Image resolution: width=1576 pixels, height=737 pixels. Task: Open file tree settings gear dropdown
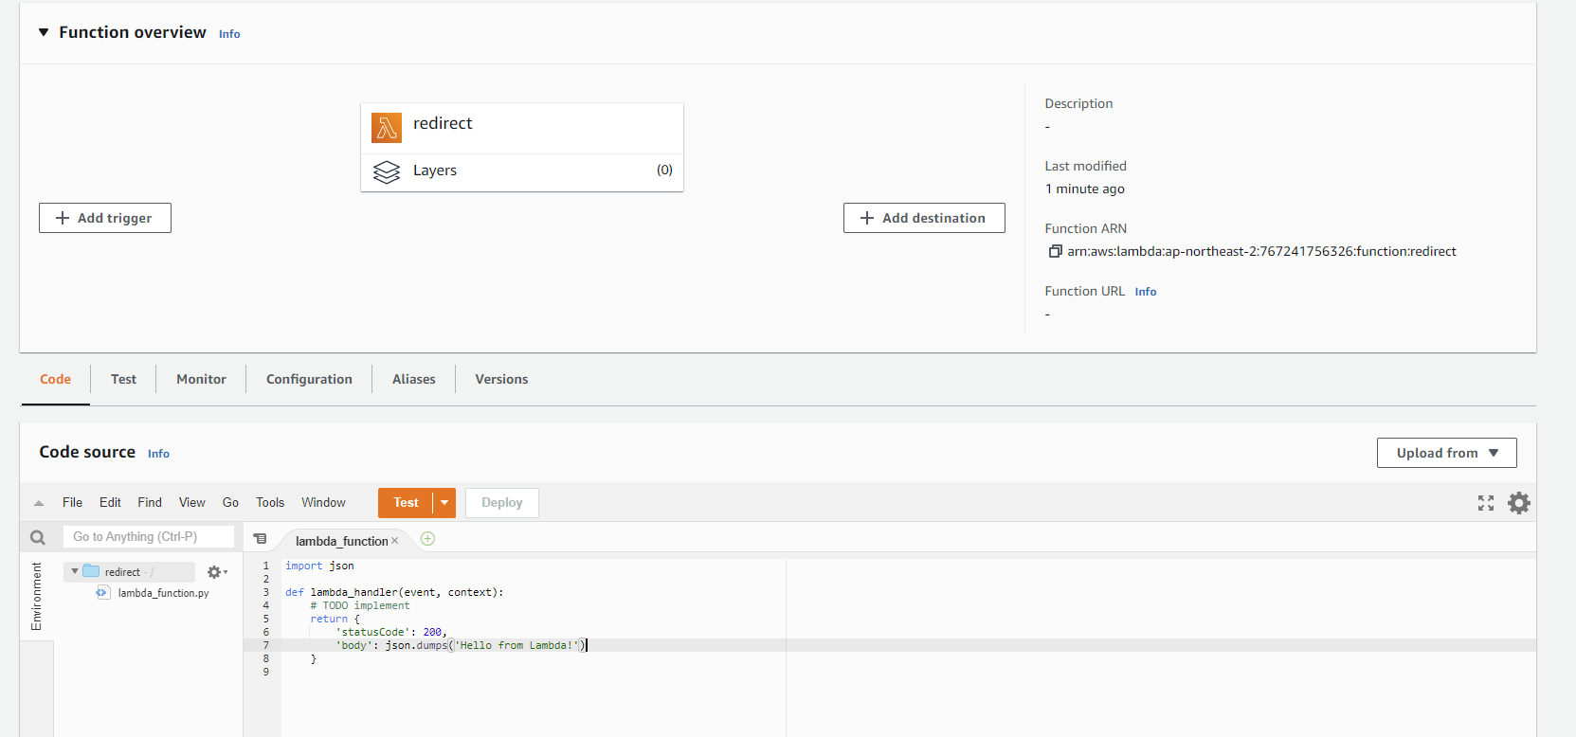tap(218, 572)
